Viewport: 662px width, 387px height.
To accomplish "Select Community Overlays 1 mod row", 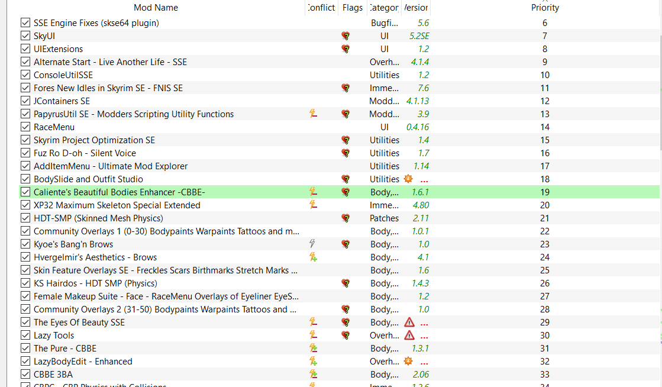I will 339,231.
